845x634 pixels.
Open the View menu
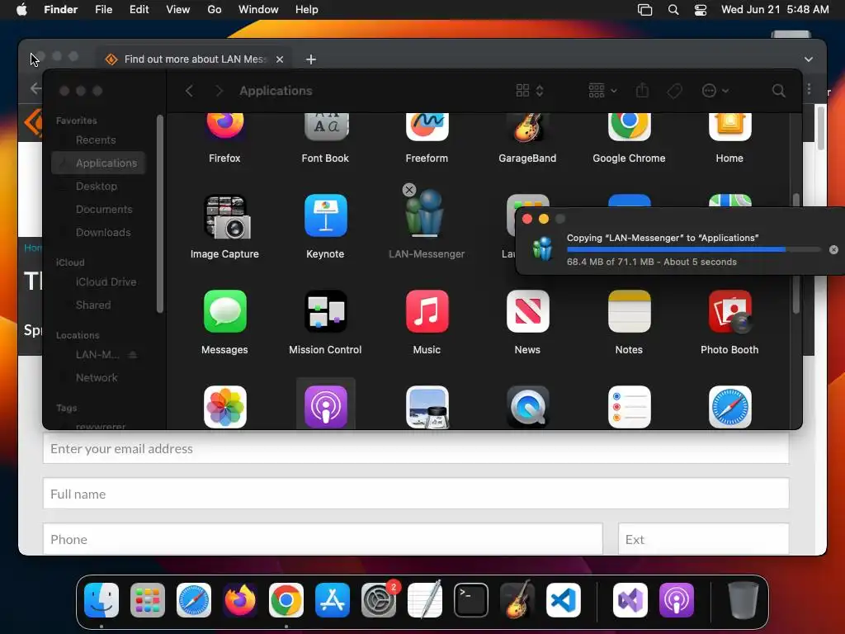click(x=178, y=10)
